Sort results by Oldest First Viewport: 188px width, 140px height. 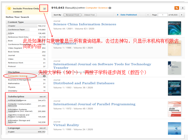tap(89, 15)
